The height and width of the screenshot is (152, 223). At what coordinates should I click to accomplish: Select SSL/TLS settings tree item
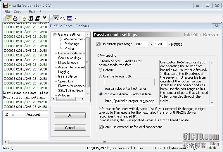tap(70, 91)
